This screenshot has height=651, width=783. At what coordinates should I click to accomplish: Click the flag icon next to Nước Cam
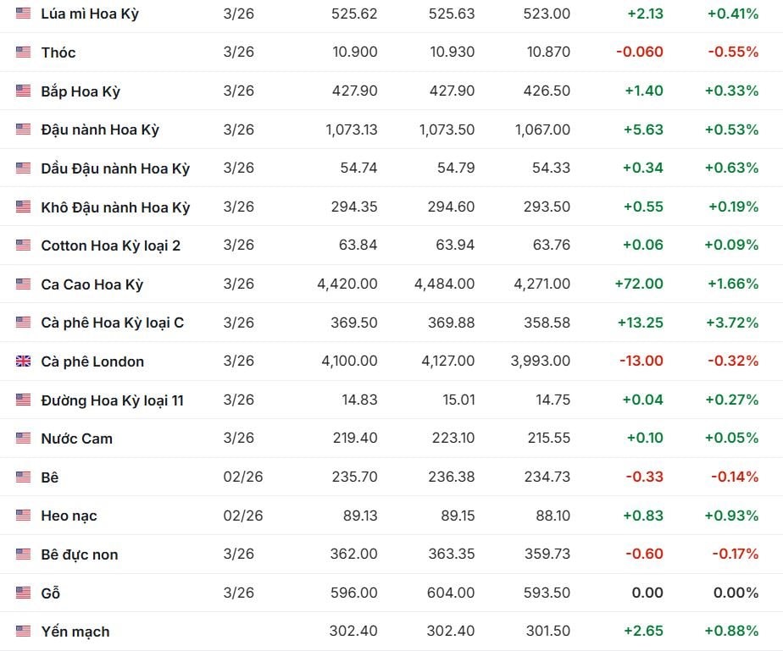click(x=23, y=439)
